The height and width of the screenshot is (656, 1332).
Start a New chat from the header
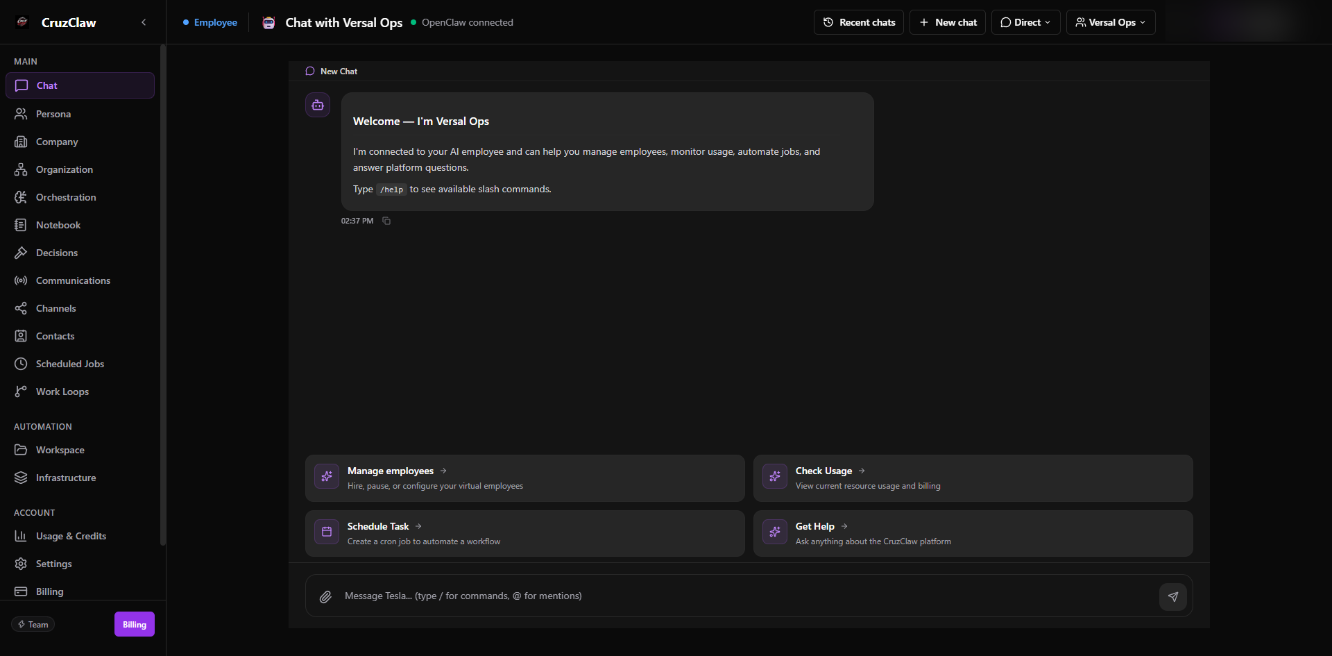947,22
